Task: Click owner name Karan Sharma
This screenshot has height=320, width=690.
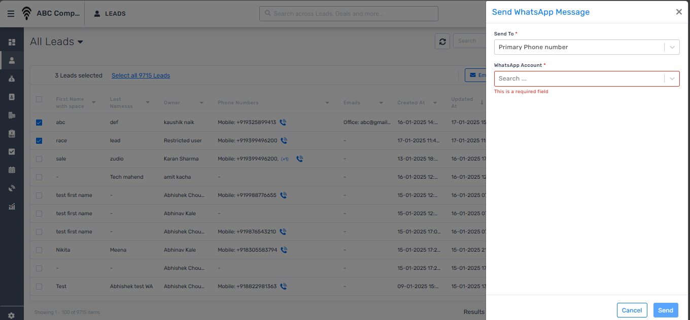Action: coord(181,159)
